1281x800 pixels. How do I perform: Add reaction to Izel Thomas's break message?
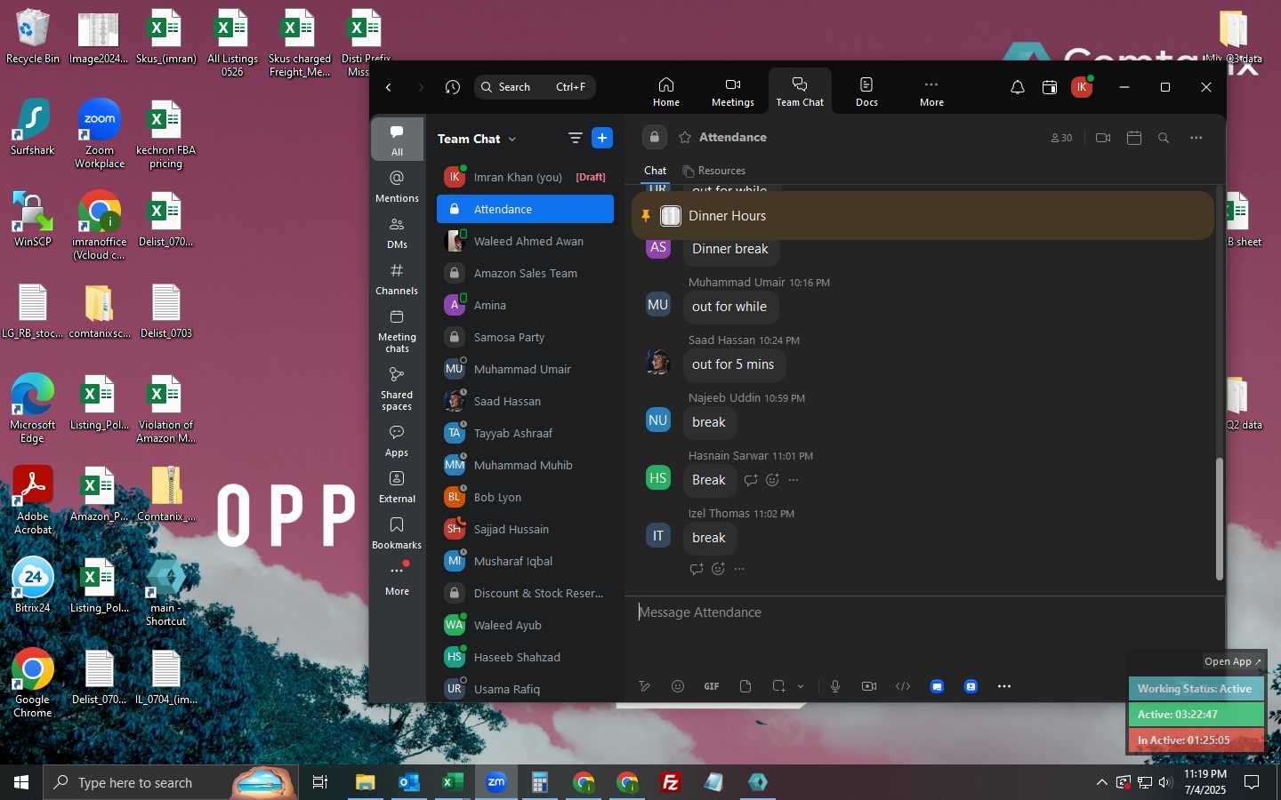click(718, 569)
